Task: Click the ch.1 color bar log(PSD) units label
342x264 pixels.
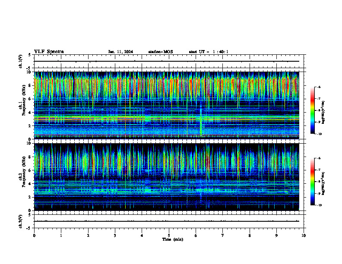Action: tap(324, 113)
